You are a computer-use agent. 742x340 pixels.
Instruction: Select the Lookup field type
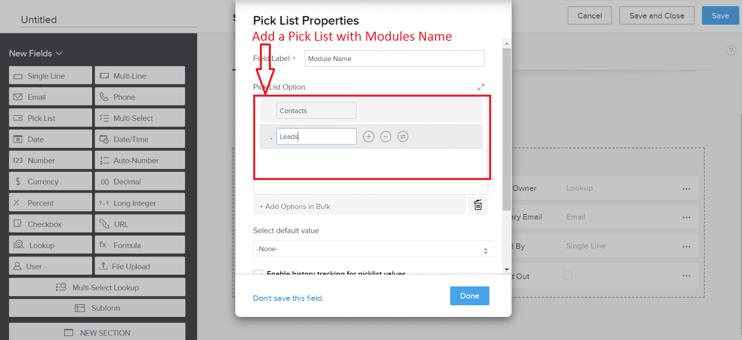[51, 245]
